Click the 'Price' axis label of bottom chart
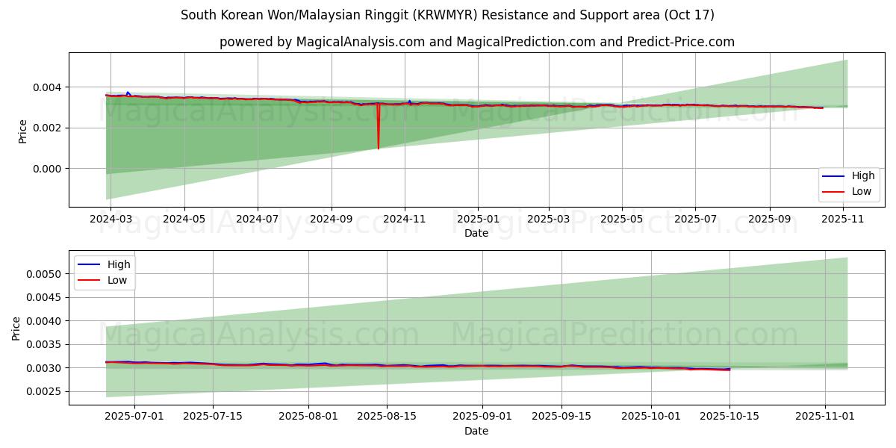The image size is (896, 448). coord(16,328)
